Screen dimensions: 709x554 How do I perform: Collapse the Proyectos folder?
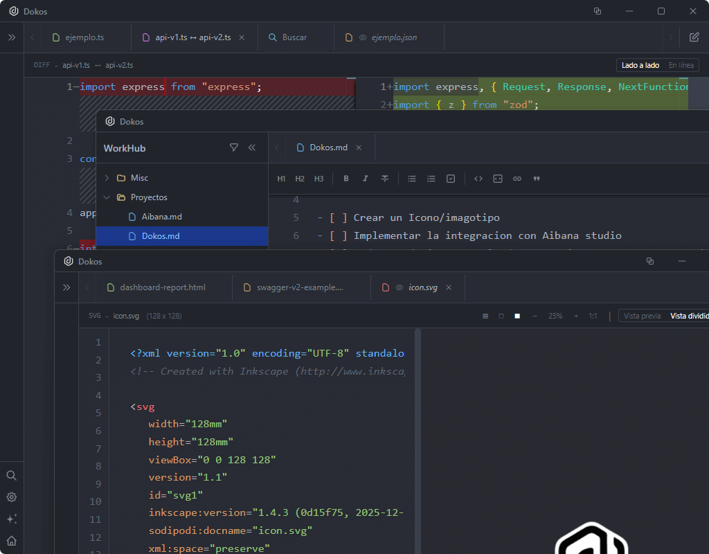coord(107,197)
